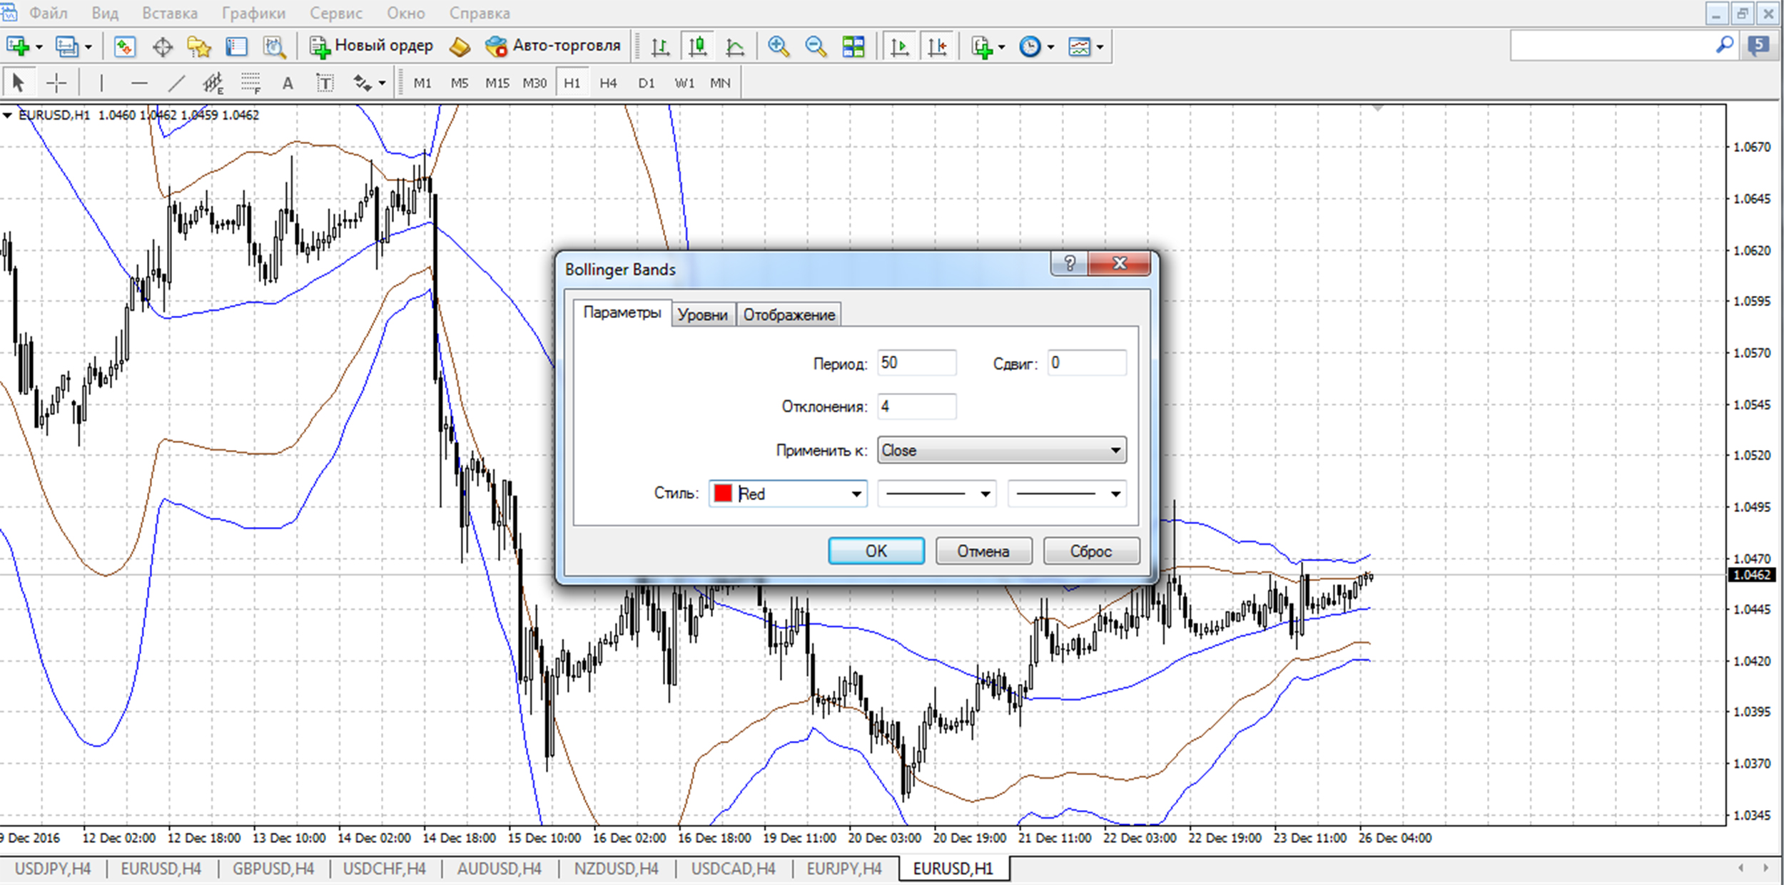Click the dialog help question button
The height and width of the screenshot is (885, 1784).
(1069, 264)
